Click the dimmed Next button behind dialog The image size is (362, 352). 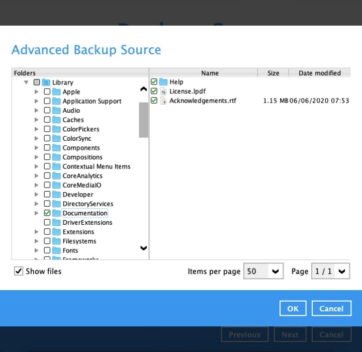(290, 334)
